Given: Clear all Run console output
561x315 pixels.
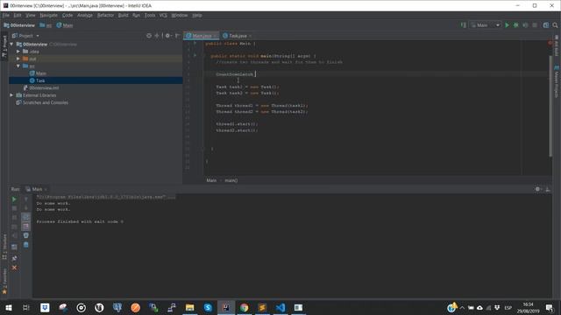Looking at the screenshot, I should pyautogui.click(x=25, y=245).
